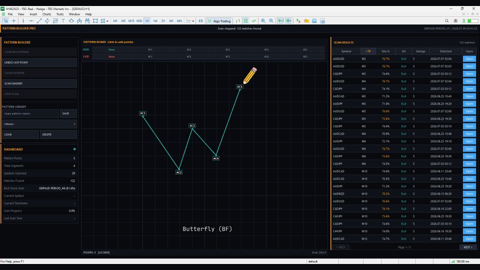Open the templates folder icon
This screenshot has width=480, height=270.
coord(306,21)
